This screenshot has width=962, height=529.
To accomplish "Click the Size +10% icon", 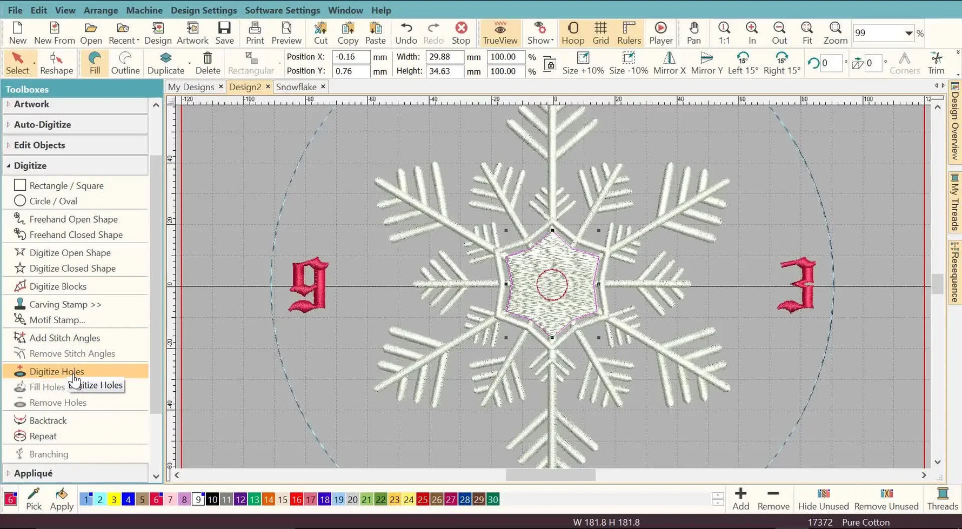I will [583, 62].
